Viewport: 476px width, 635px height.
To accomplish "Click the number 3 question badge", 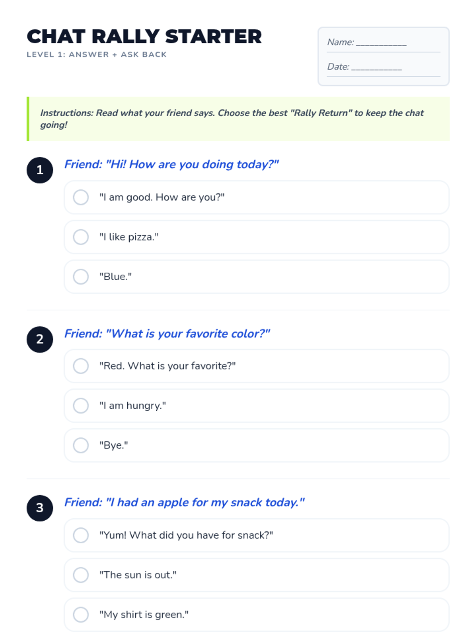I will tap(40, 508).
